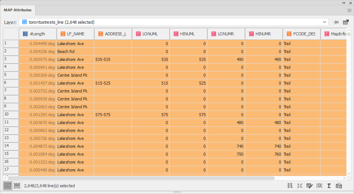
Task: Open the column display options icon
Action: (x=290, y=186)
